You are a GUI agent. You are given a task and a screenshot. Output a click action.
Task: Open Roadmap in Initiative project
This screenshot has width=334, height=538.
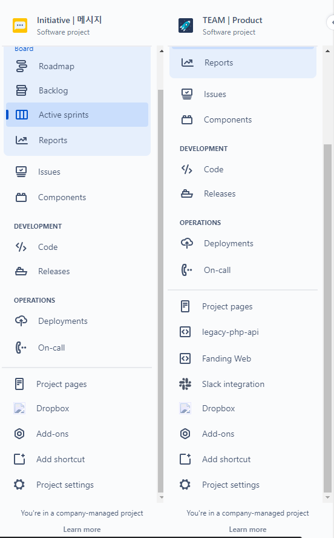point(77,66)
